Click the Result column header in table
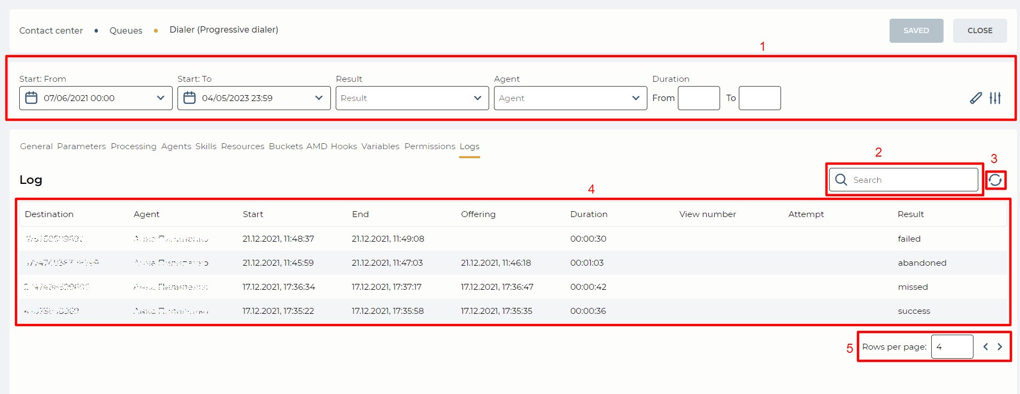This screenshot has width=1020, height=394. 910,214
